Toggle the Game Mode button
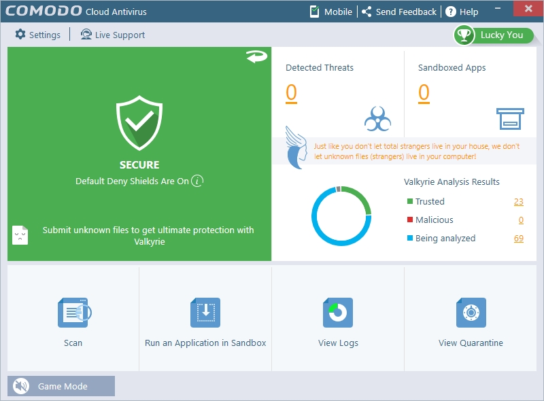The image size is (544, 401). click(x=61, y=386)
